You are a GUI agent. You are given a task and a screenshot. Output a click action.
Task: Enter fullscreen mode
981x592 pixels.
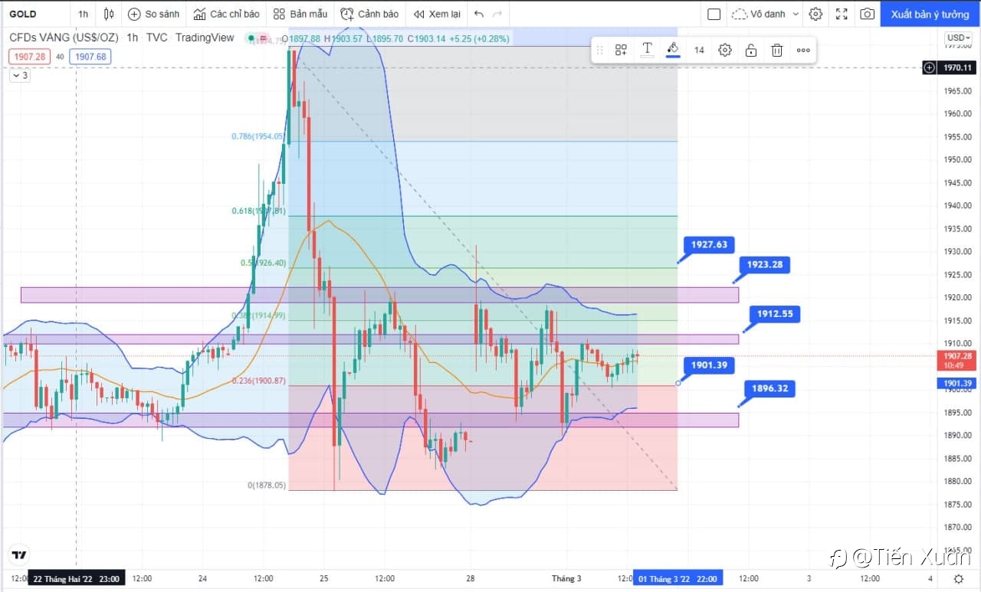pyautogui.click(x=842, y=14)
